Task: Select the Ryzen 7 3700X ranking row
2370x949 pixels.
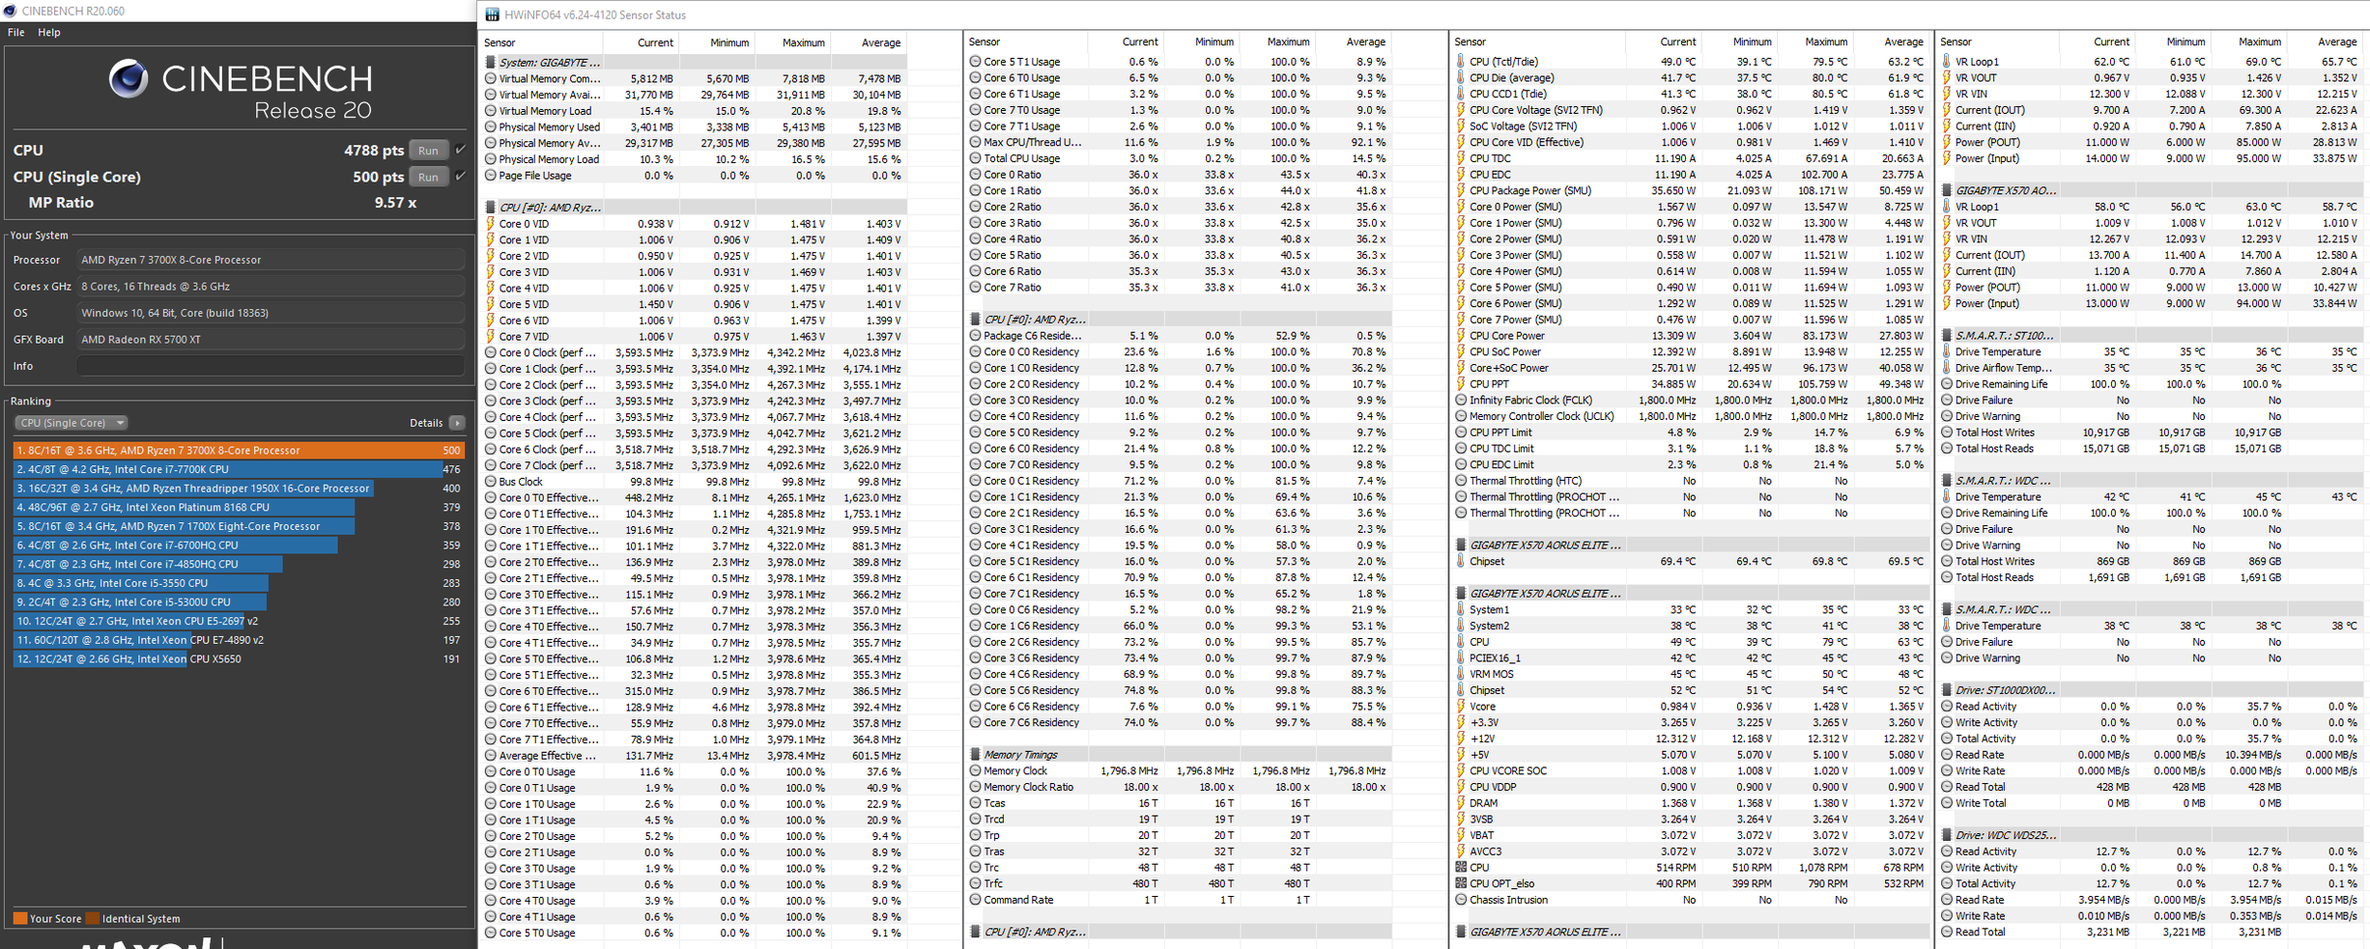Action: pyautogui.click(x=239, y=450)
